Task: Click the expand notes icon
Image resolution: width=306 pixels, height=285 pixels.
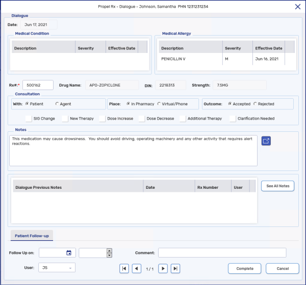Action: tap(266, 141)
